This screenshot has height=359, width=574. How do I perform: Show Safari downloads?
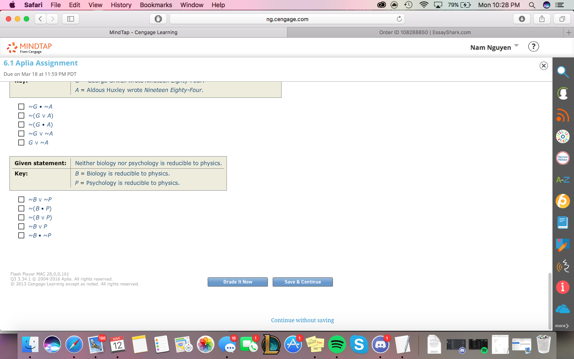pos(522,19)
